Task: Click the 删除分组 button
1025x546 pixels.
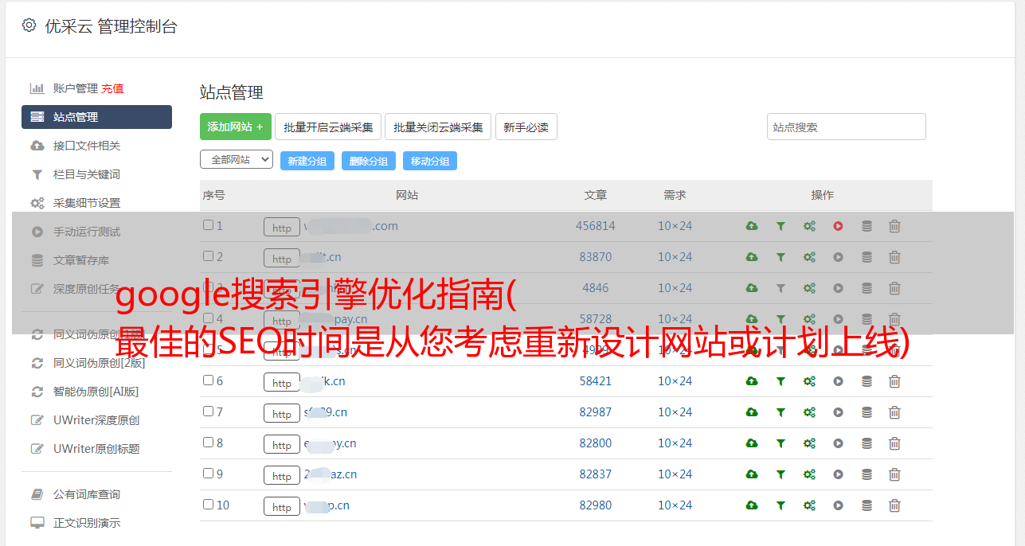Action: (369, 161)
